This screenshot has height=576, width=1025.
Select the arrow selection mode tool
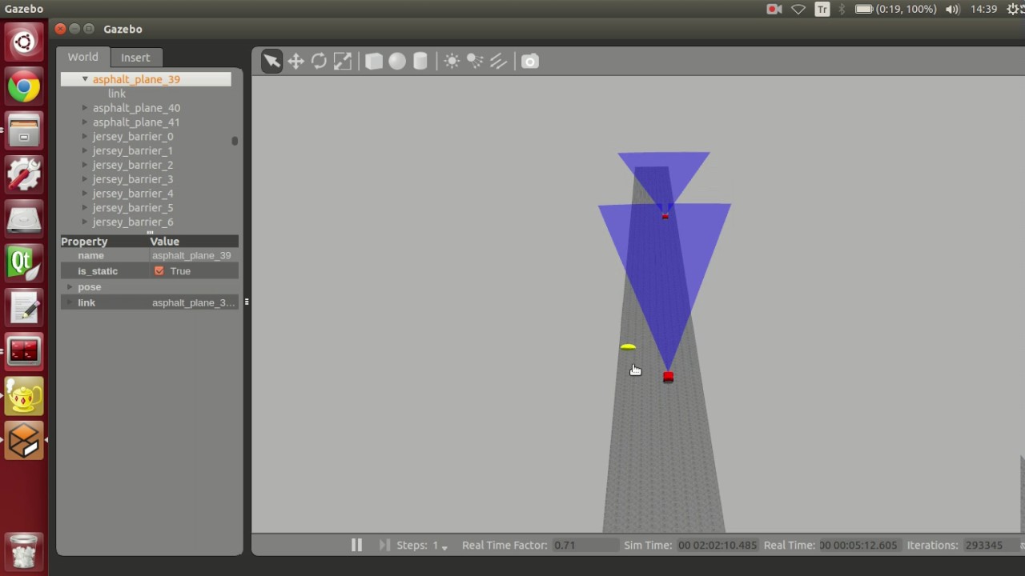coord(271,62)
